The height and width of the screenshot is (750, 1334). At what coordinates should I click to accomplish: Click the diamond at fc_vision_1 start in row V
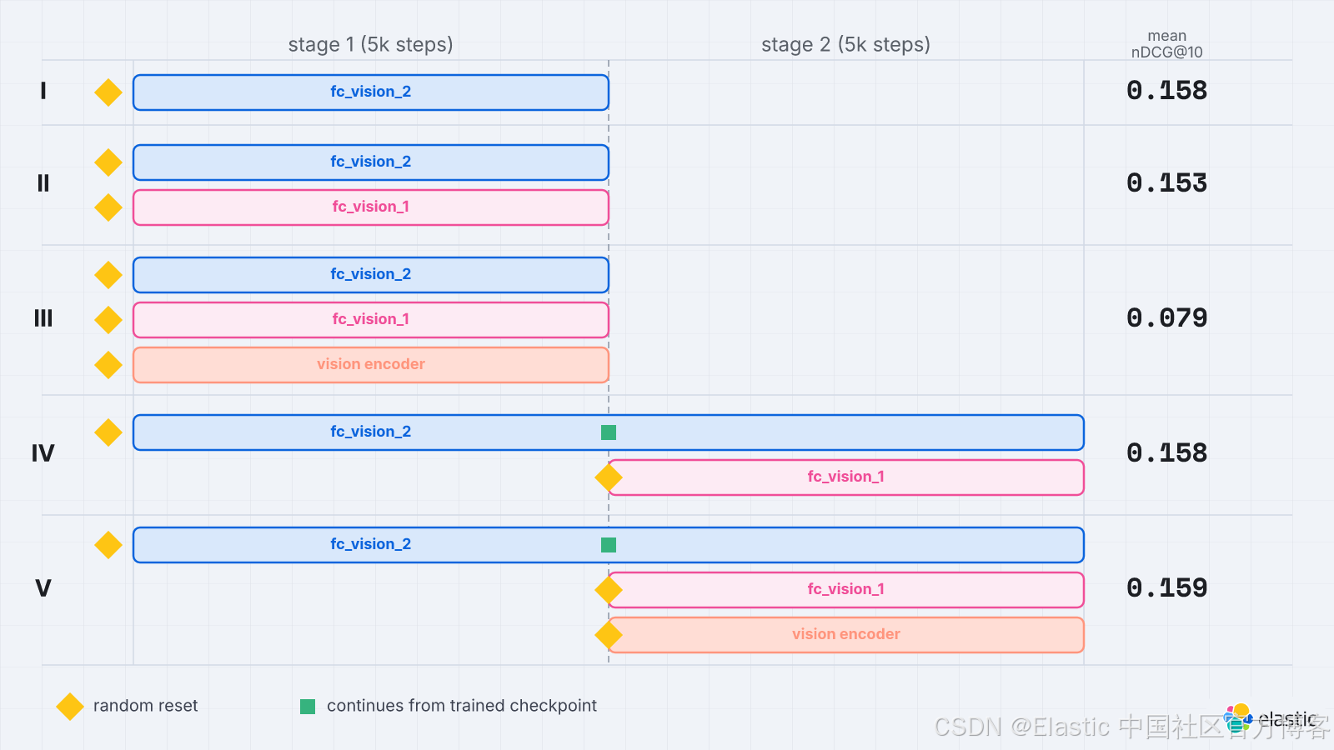pos(609,590)
